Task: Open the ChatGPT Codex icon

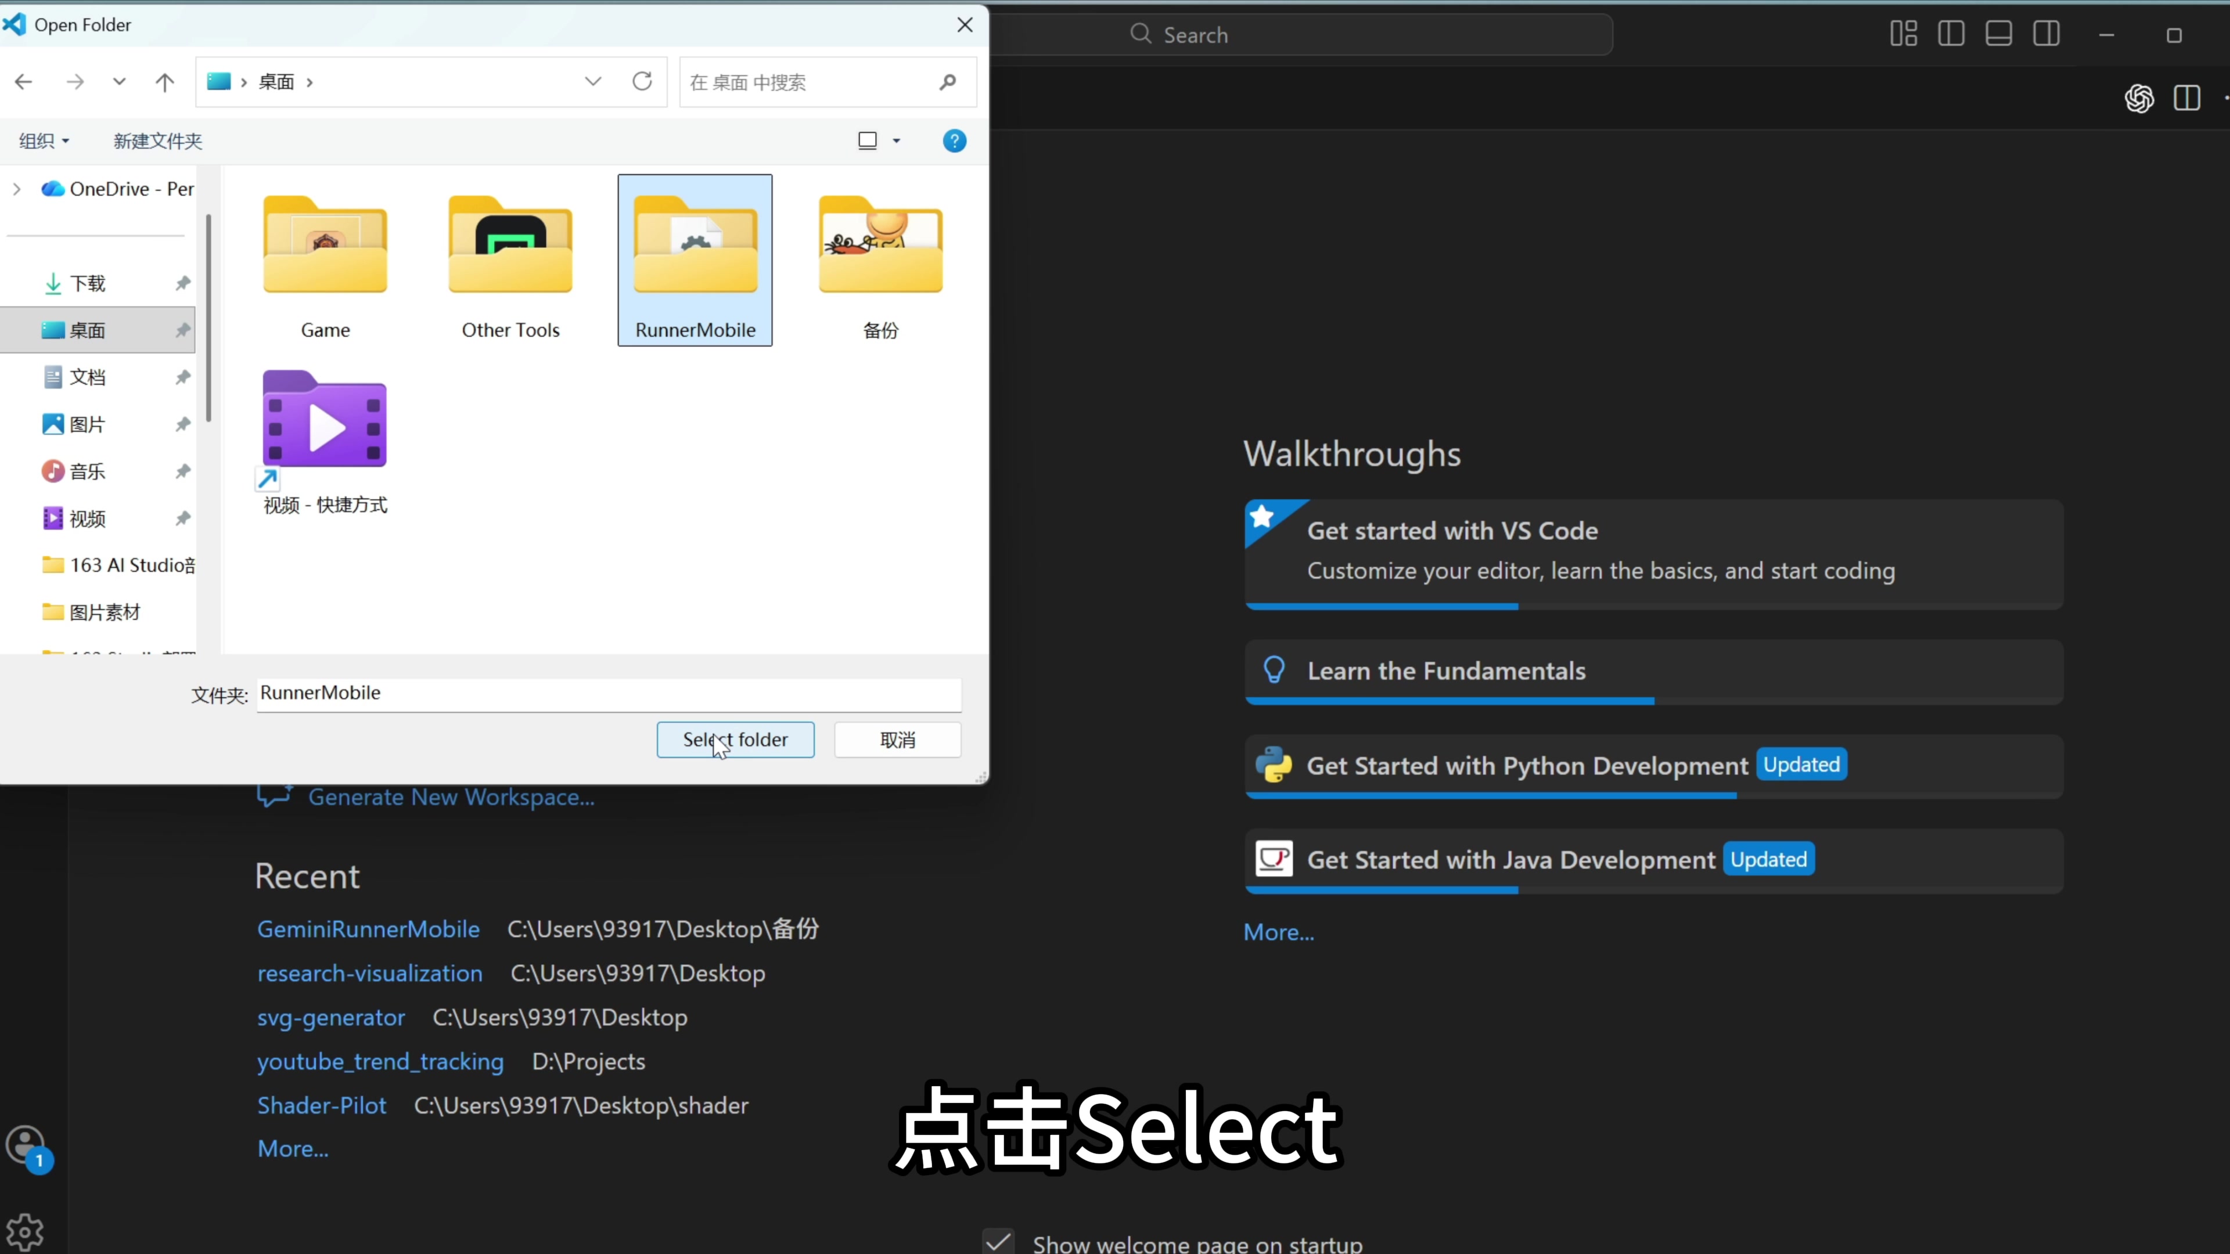Action: [2139, 99]
